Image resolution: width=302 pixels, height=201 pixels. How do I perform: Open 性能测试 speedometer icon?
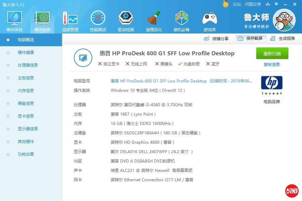98,21
